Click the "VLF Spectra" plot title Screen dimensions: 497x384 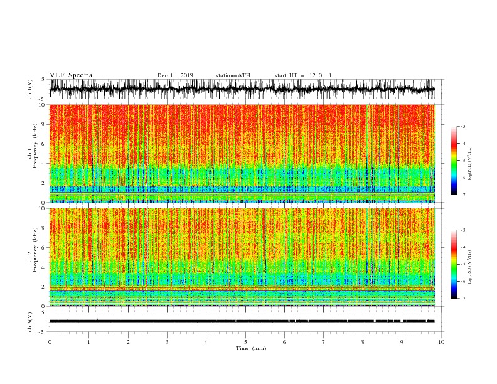(71, 75)
